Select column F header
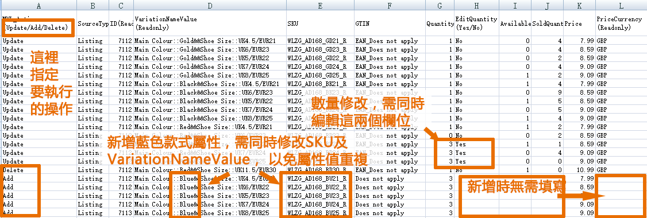 point(390,5)
